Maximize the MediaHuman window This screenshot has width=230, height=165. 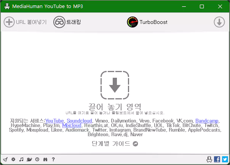tap(202, 6)
